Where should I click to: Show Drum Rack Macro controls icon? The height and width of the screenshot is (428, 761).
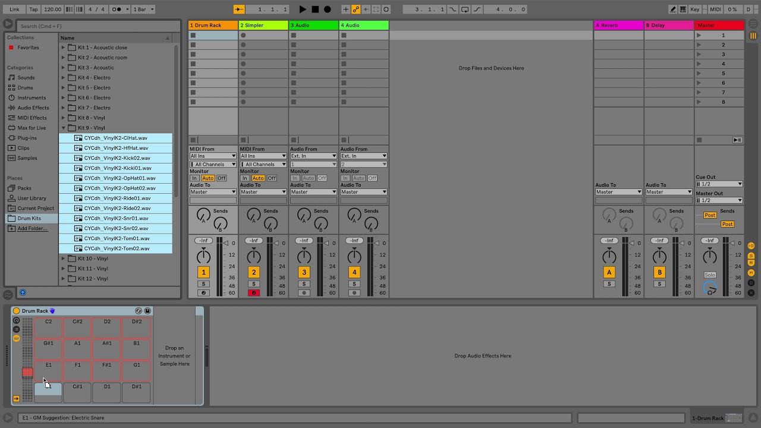click(17, 320)
